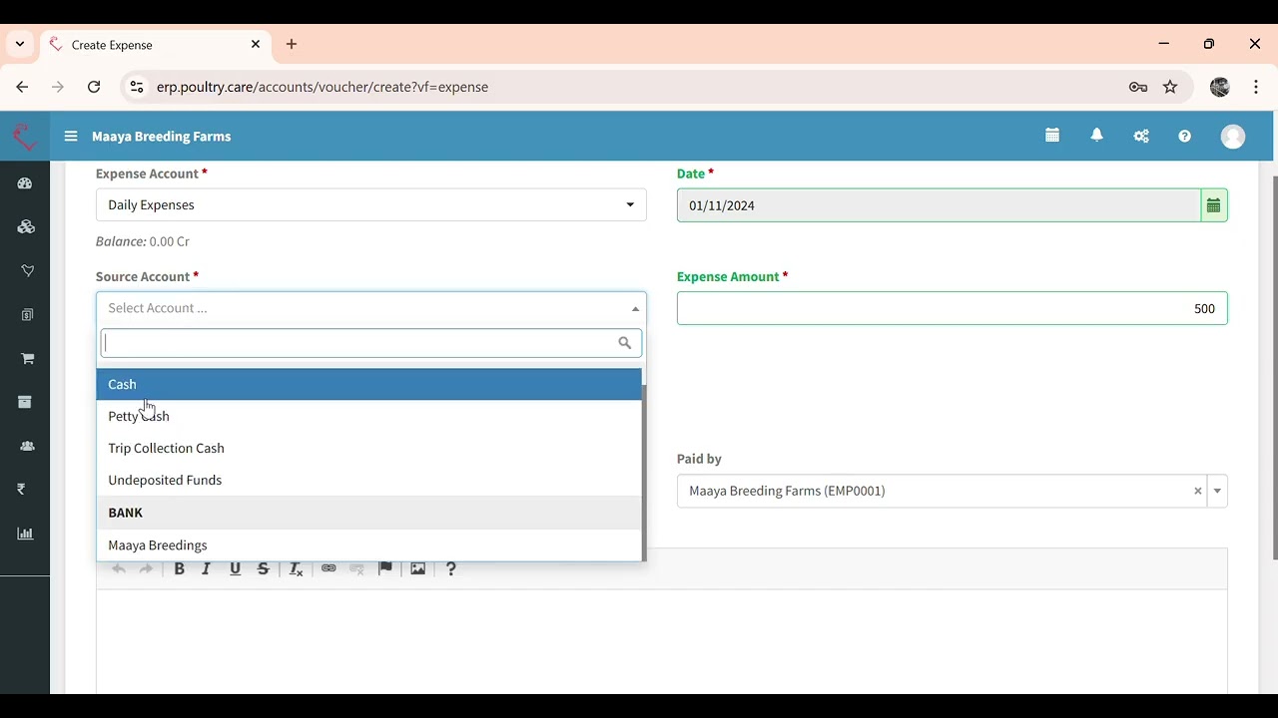The height and width of the screenshot is (718, 1278).
Task: Insert a link via chain icon
Action: (328, 568)
